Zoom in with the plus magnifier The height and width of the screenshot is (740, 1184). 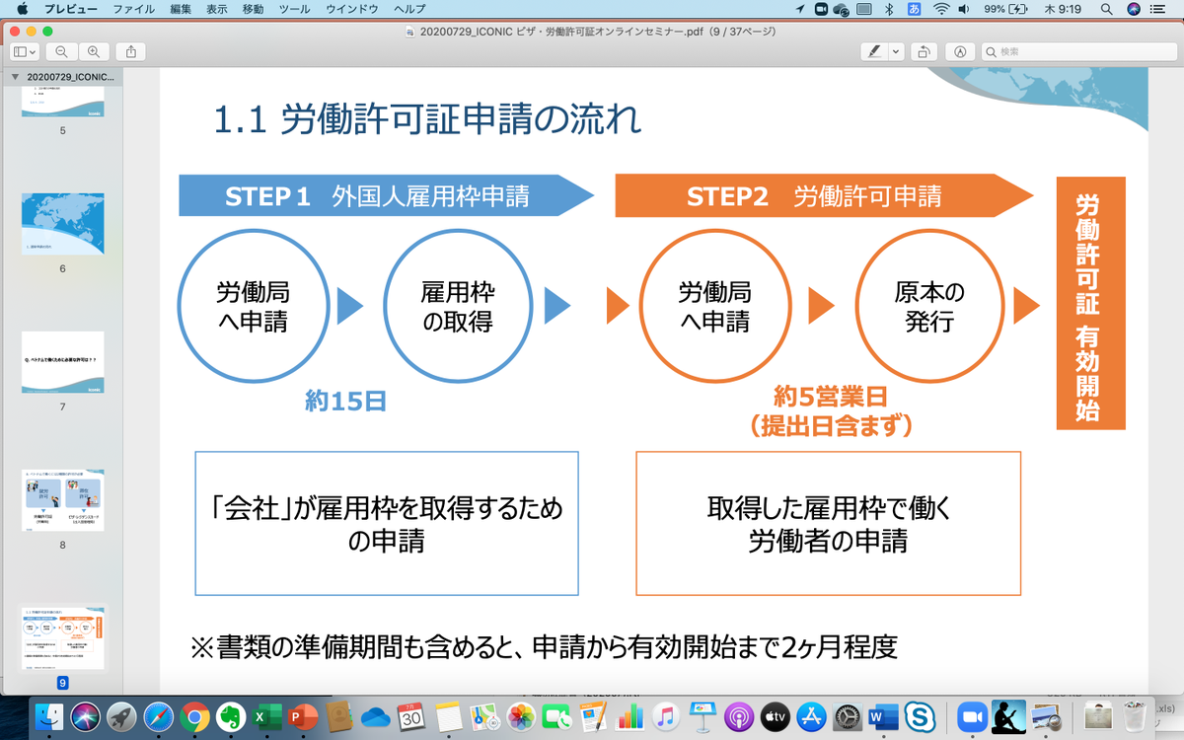click(93, 51)
